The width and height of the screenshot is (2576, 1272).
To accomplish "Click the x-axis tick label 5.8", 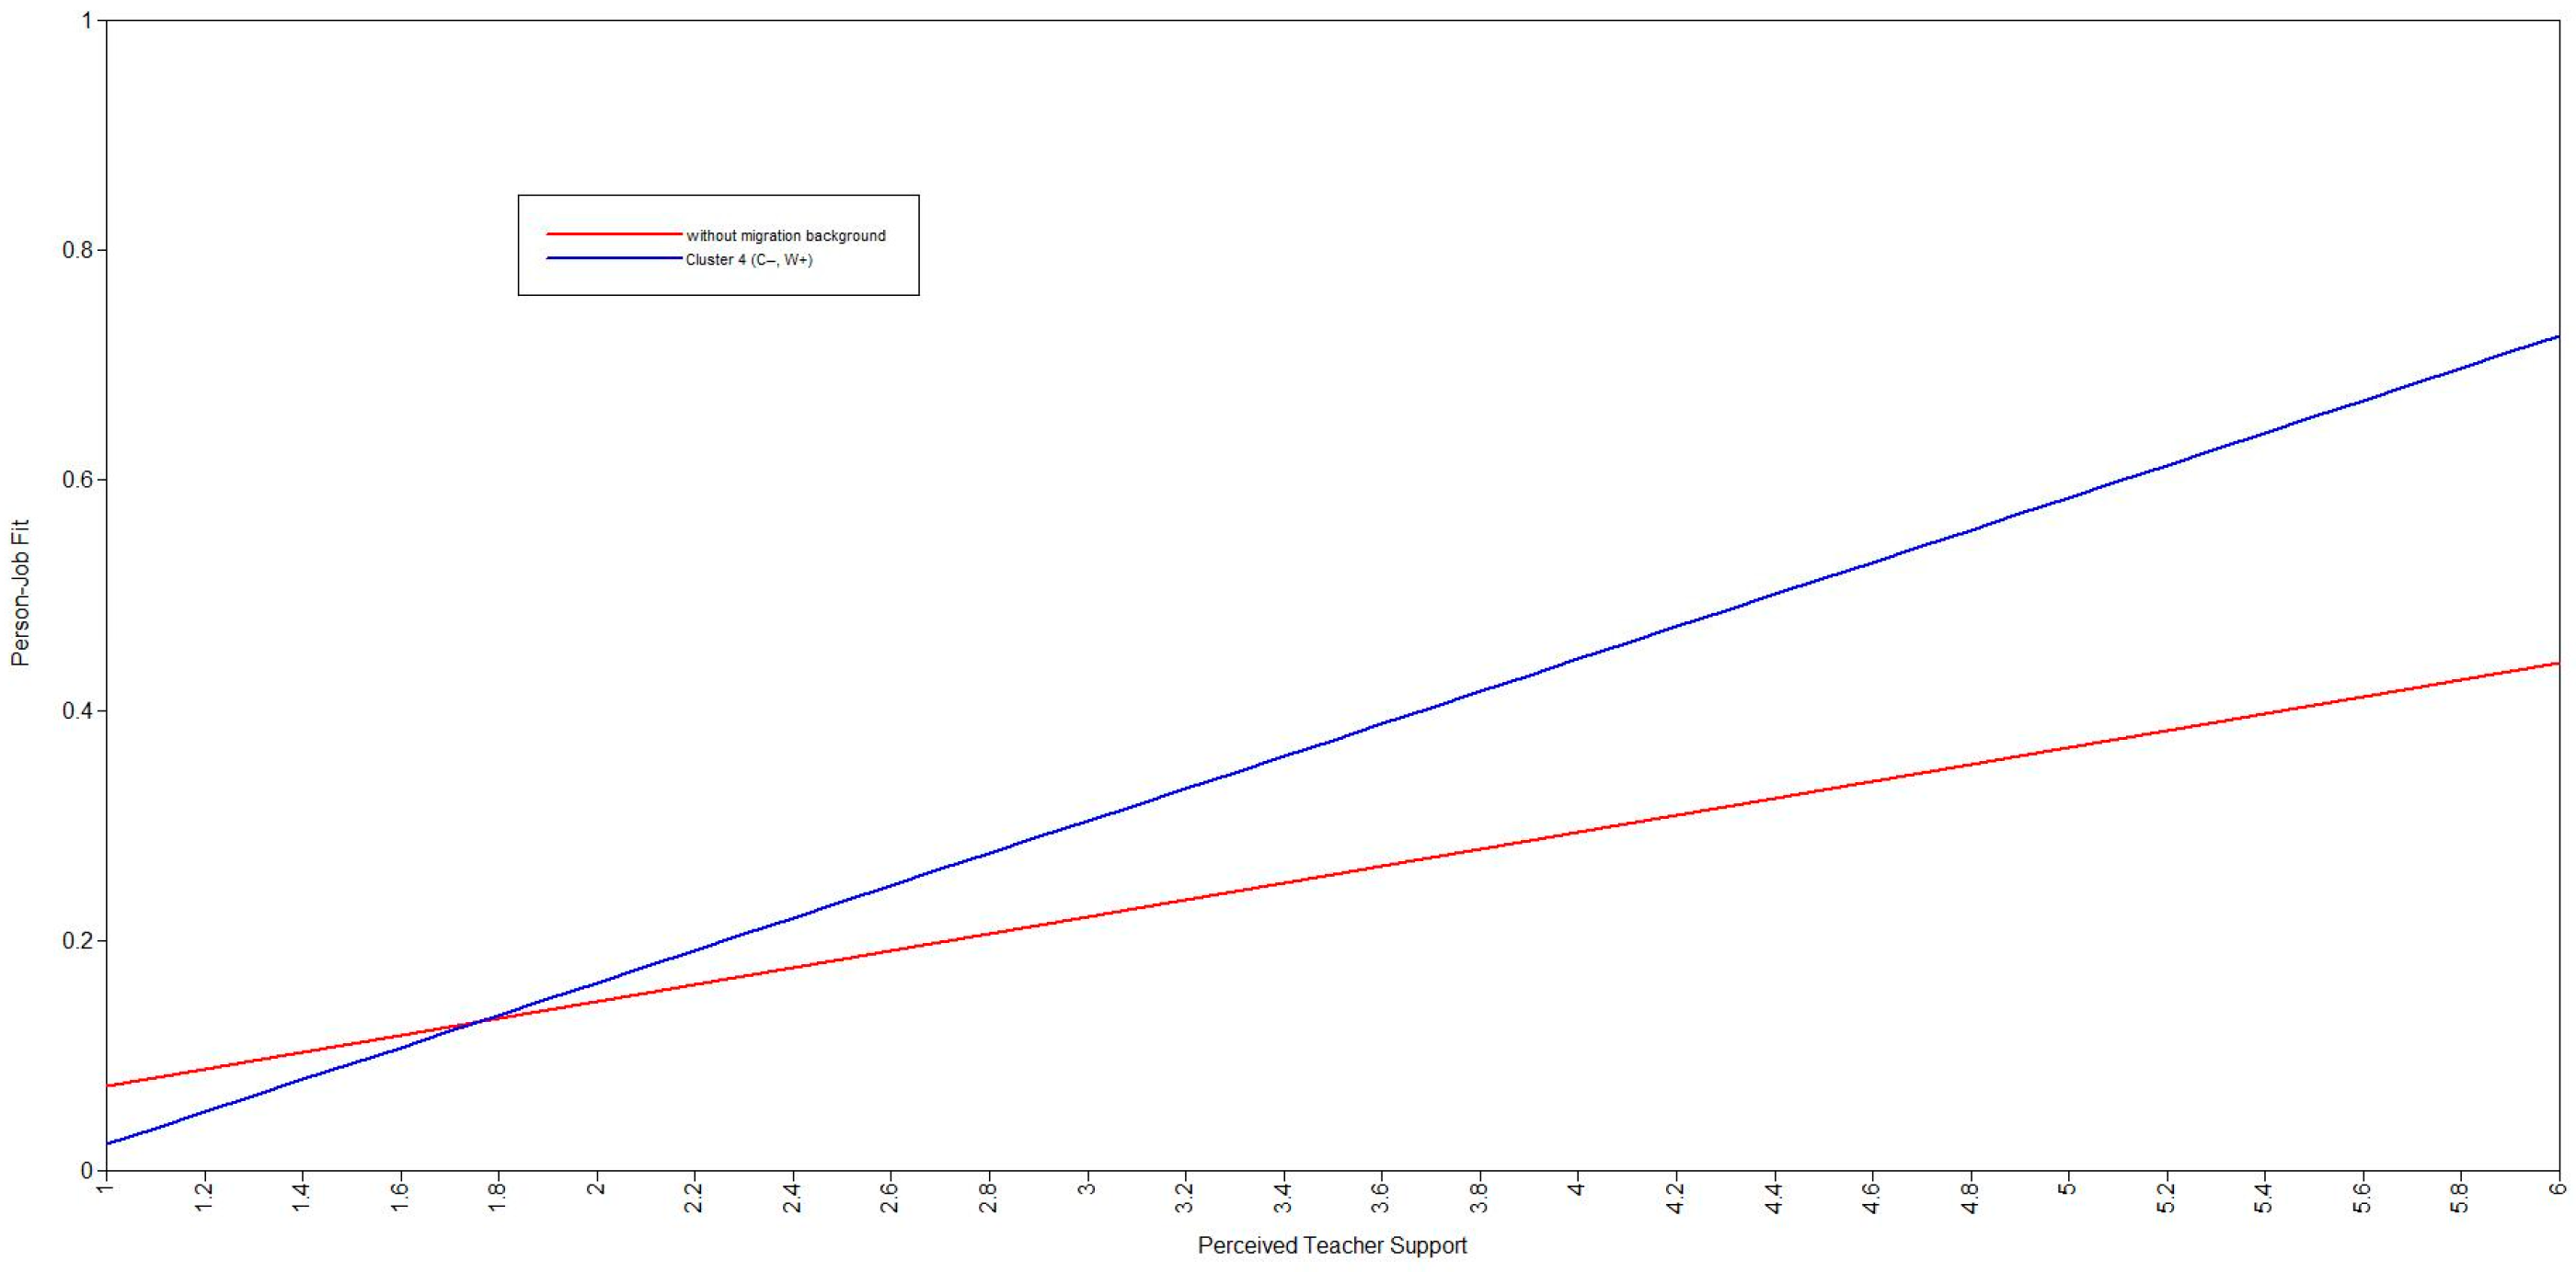I will coord(2459,1197).
